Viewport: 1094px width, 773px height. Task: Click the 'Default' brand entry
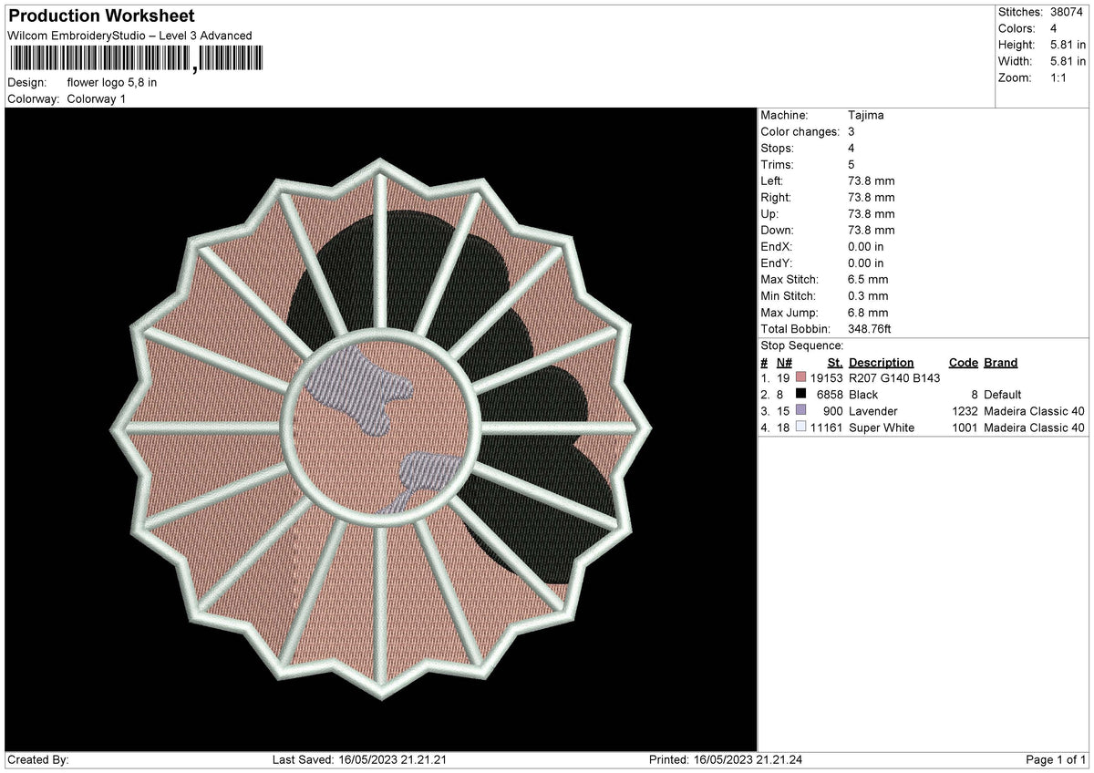point(1003,394)
